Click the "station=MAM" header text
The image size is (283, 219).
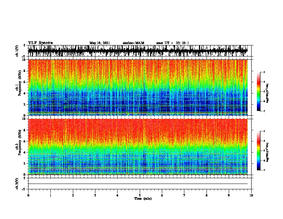click(134, 43)
